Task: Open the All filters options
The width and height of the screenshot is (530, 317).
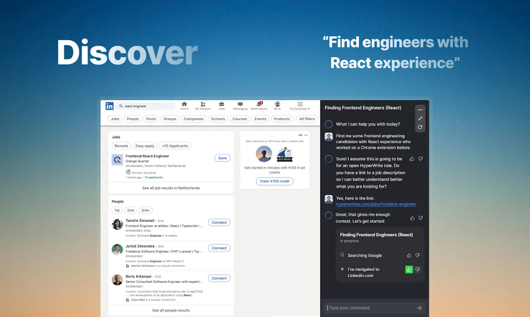Action: pos(306,118)
